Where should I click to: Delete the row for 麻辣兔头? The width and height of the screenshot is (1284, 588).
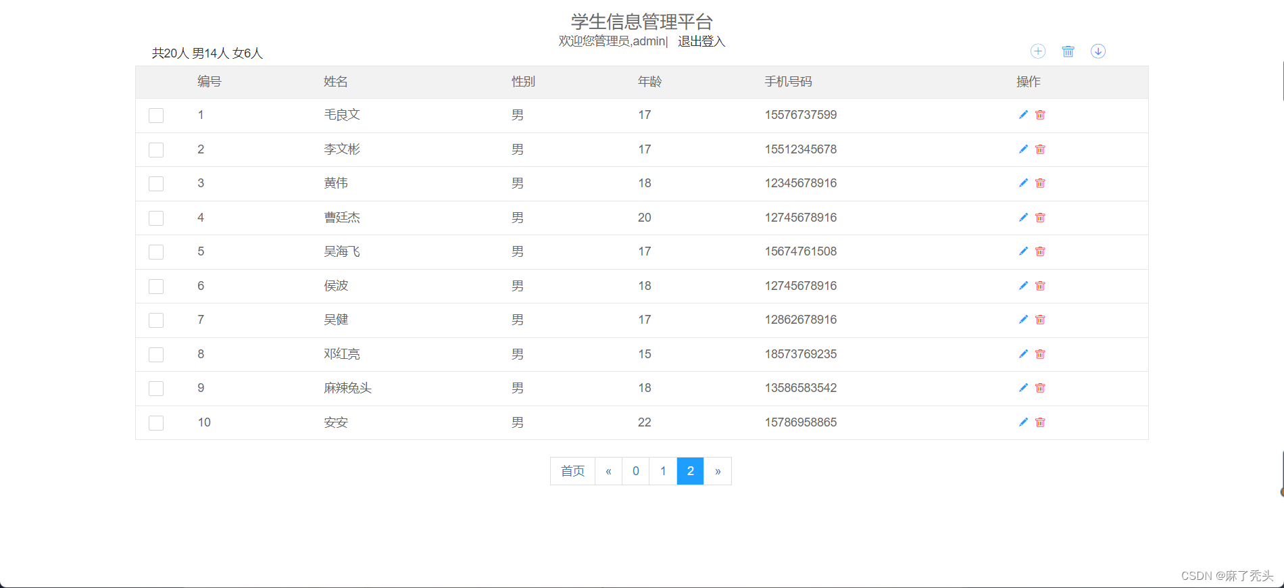coord(1041,388)
